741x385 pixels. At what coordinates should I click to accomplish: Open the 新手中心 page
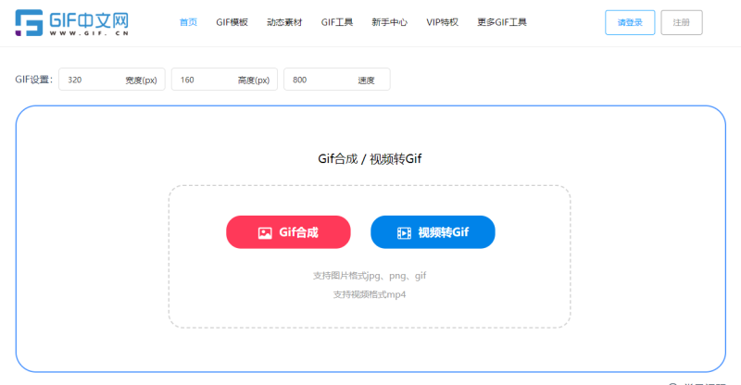click(x=389, y=22)
